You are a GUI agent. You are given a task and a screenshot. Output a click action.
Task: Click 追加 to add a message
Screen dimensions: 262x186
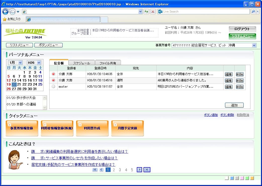(x=234, y=105)
